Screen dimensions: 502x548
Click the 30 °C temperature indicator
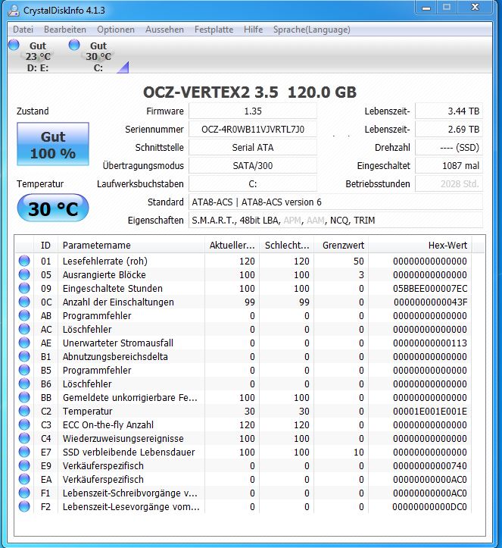pyautogui.click(x=53, y=208)
